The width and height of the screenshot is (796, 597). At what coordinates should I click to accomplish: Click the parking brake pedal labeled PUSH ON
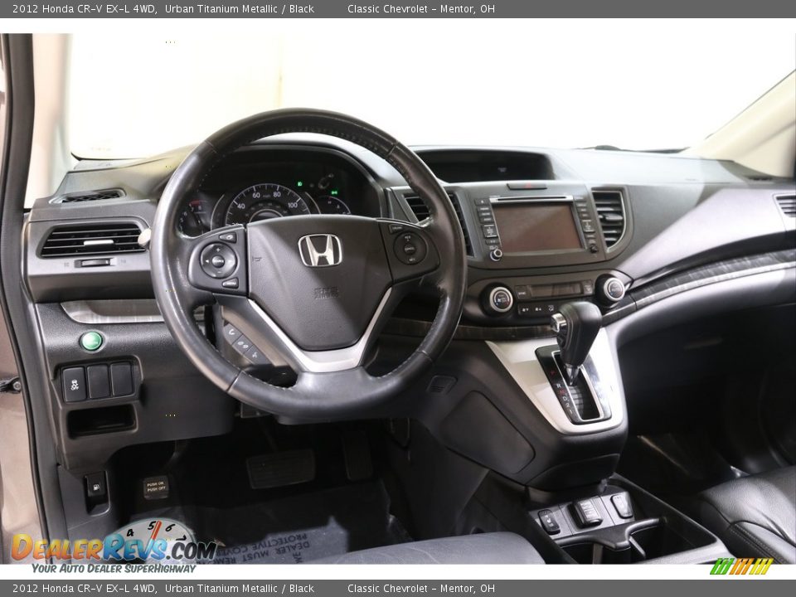coord(156,488)
